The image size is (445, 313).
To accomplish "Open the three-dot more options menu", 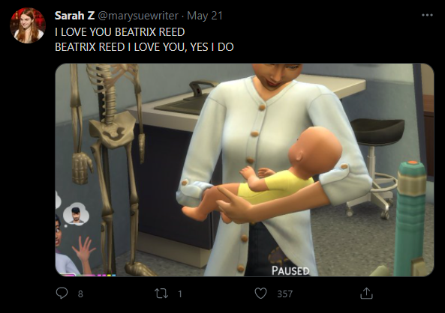I will 427,15.
